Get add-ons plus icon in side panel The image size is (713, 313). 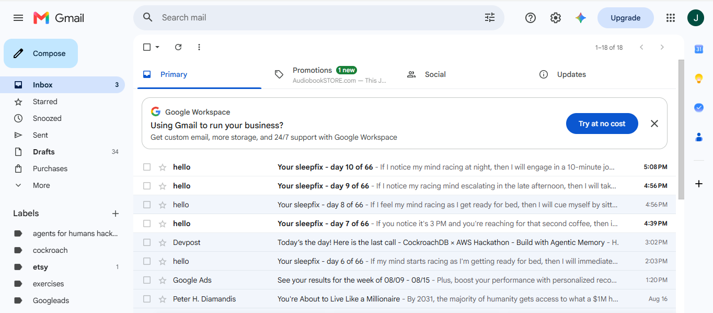699,184
